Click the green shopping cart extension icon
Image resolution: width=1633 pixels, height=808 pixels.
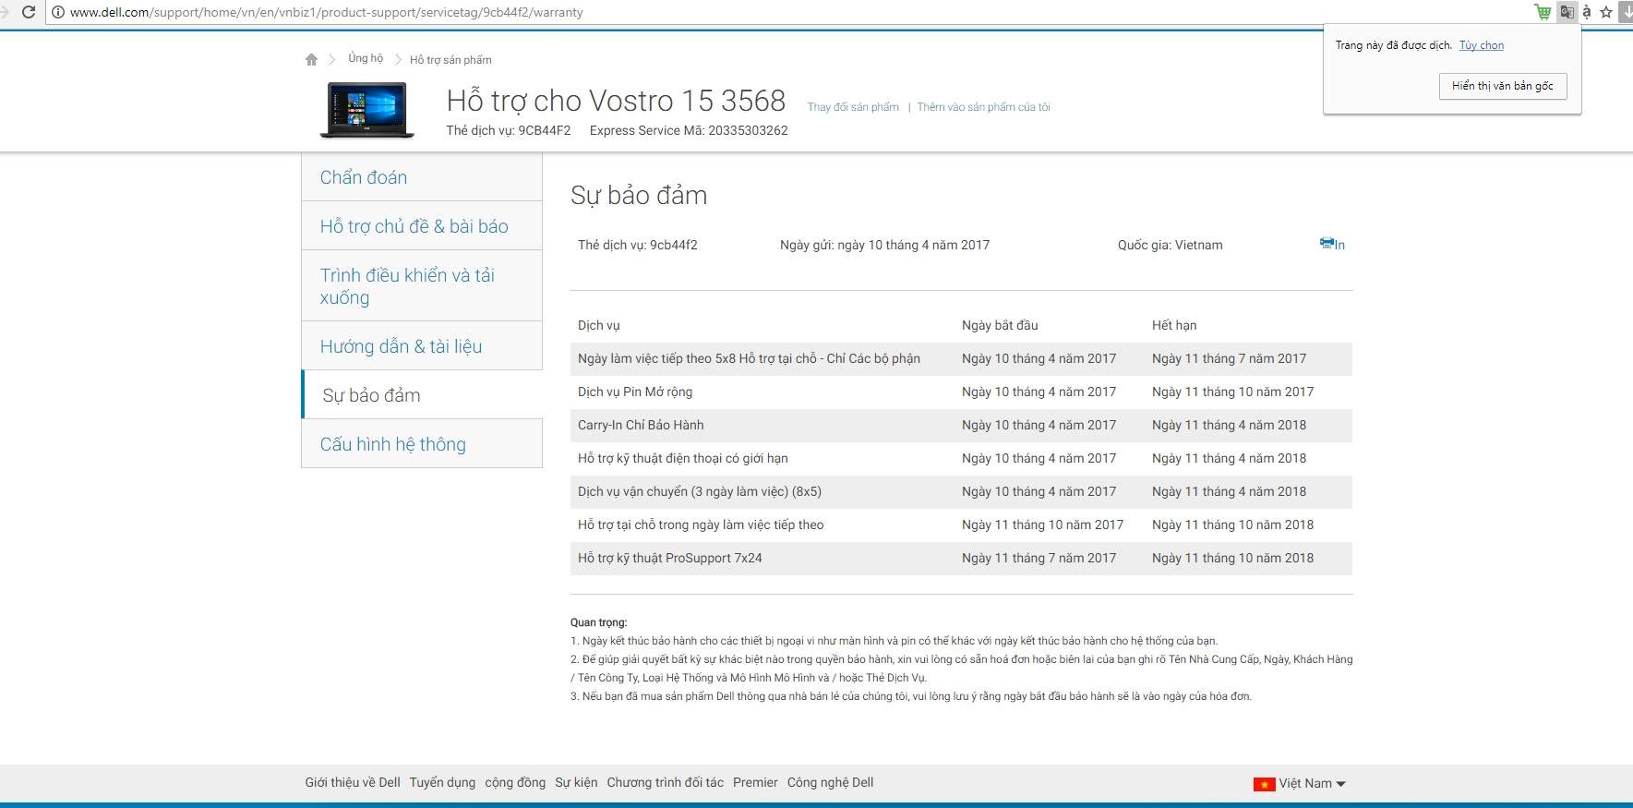pos(1543,12)
